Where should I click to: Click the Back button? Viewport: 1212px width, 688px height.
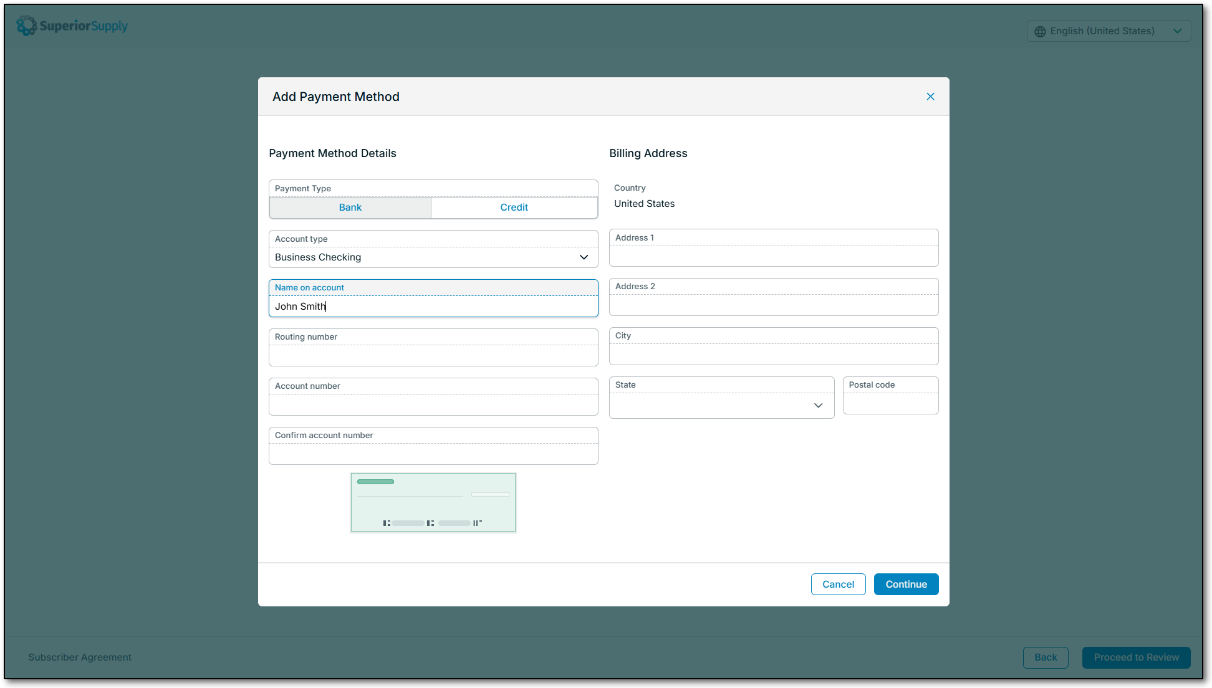[x=1046, y=657]
